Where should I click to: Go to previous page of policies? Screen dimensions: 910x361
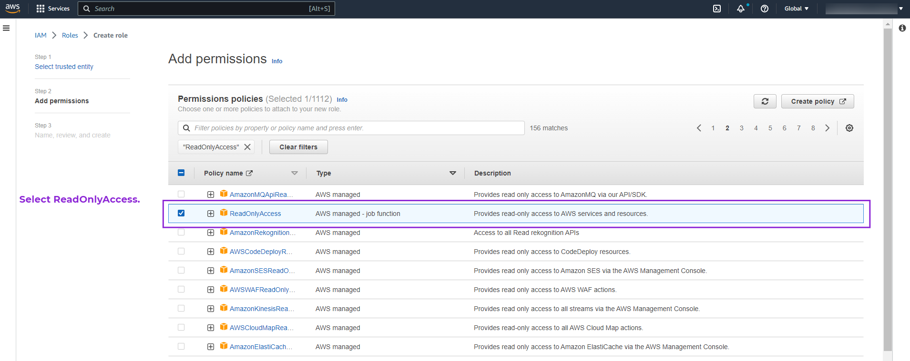click(699, 128)
